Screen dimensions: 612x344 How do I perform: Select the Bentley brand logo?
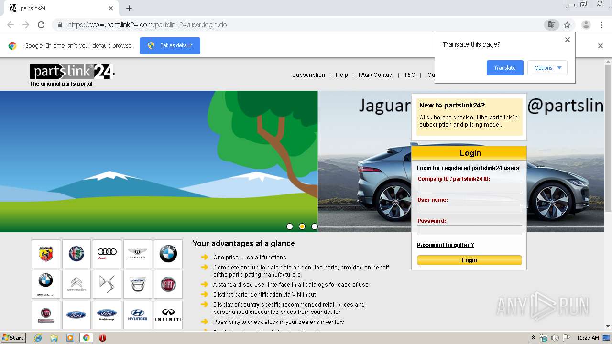(138, 254)
